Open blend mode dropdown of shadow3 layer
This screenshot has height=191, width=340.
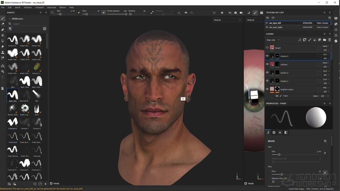(x=326, y=55)
